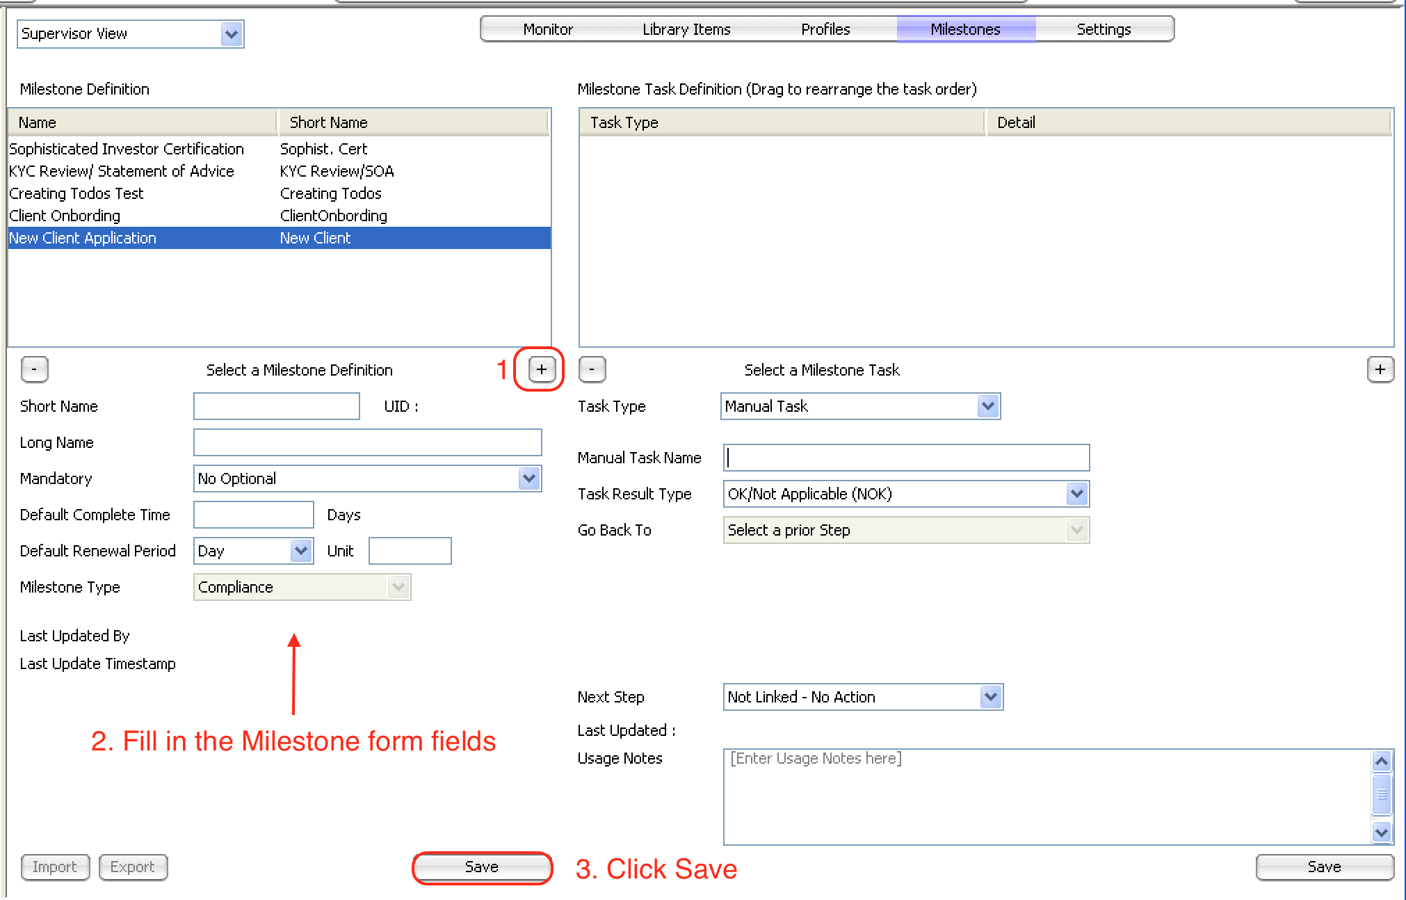Open the Library Items tab
Screen dimensions: 1406x900
pyautogui.click(x=686, y=29)
